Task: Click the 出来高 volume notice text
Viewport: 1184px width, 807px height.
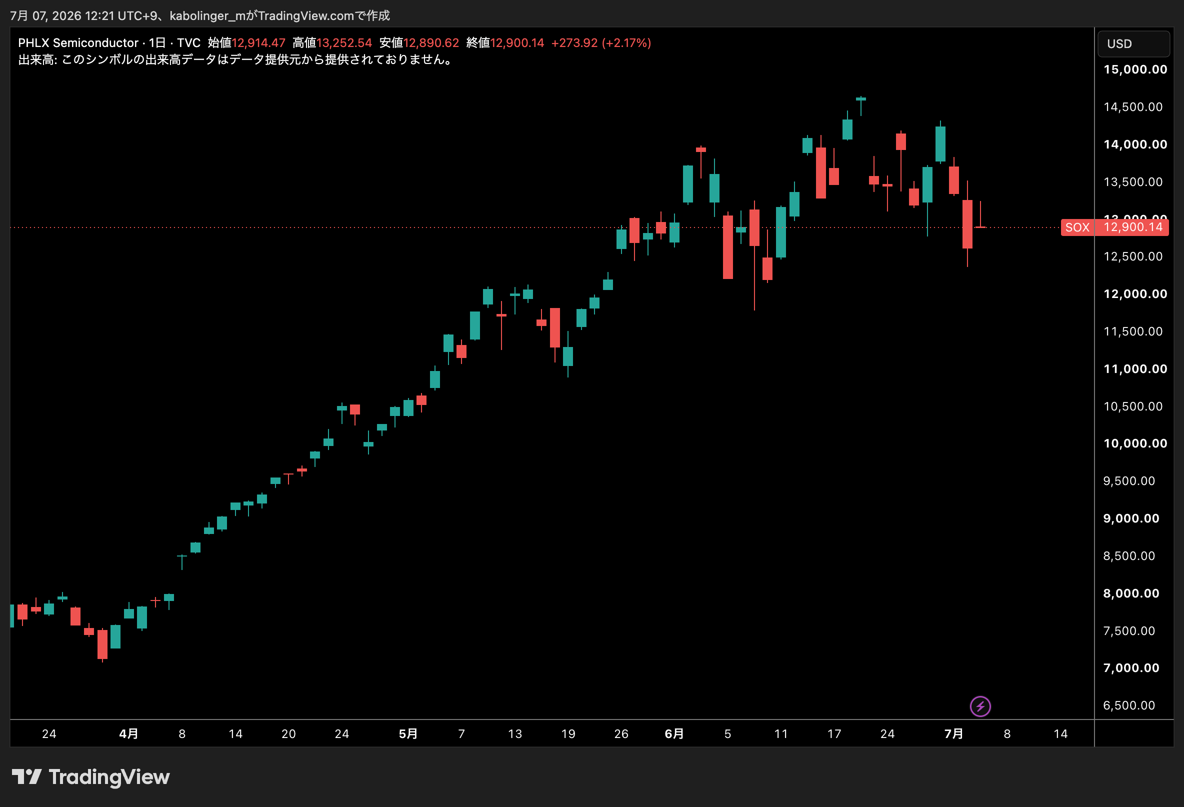Action: (x=236, y=59)
